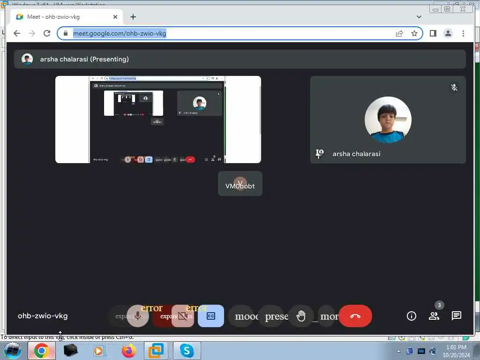Close the Meet tab
The image size is (480, 360).
click(x=115, y=17)
